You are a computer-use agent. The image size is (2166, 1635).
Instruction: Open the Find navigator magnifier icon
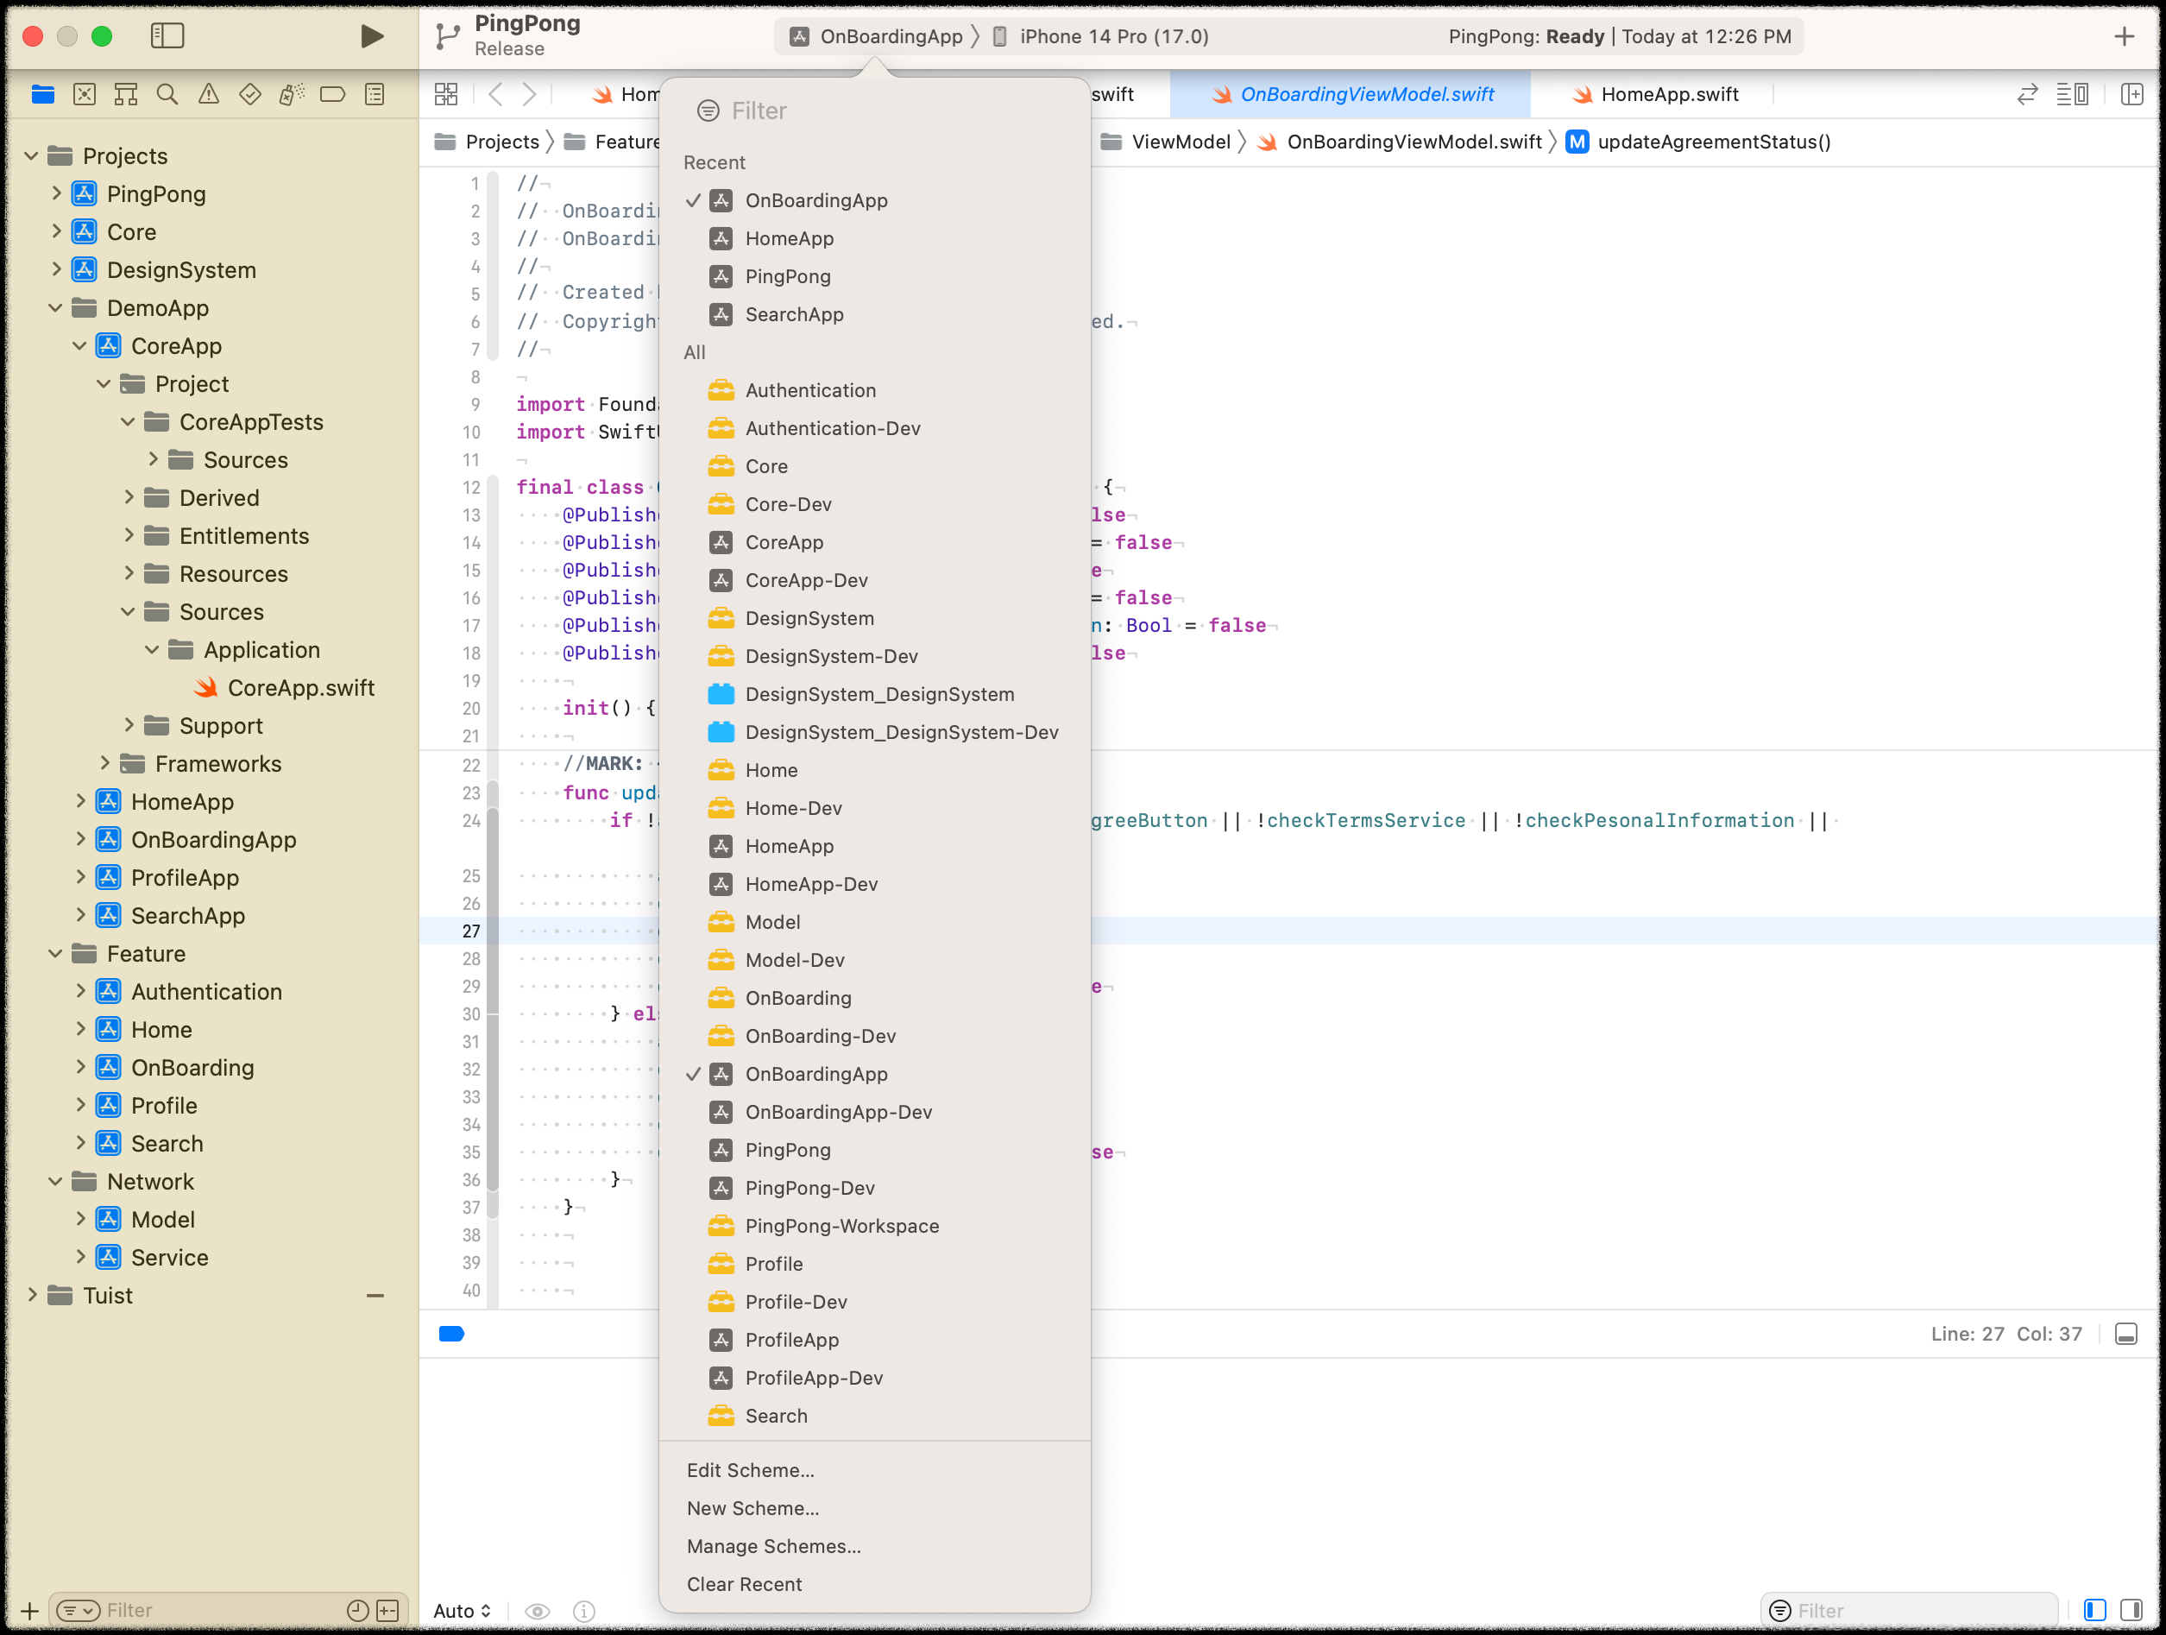[x=167, y=94]
